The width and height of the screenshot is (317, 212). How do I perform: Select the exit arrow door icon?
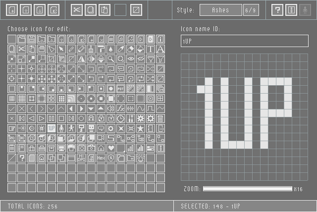(x=160, y=128)
